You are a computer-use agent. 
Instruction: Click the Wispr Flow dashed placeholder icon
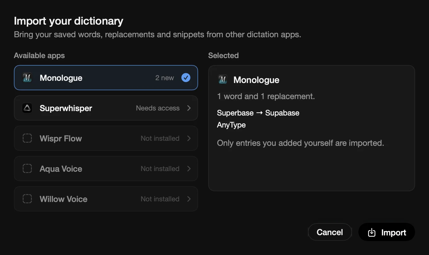(x=27, y=138)
